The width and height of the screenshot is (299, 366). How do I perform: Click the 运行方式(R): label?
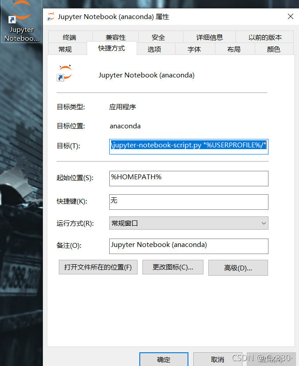pos(75,223)
